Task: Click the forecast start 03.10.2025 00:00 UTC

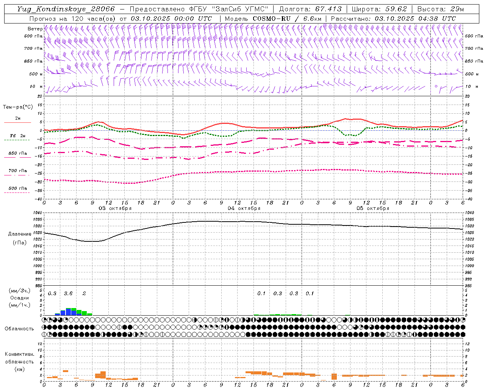Action: 171,19
